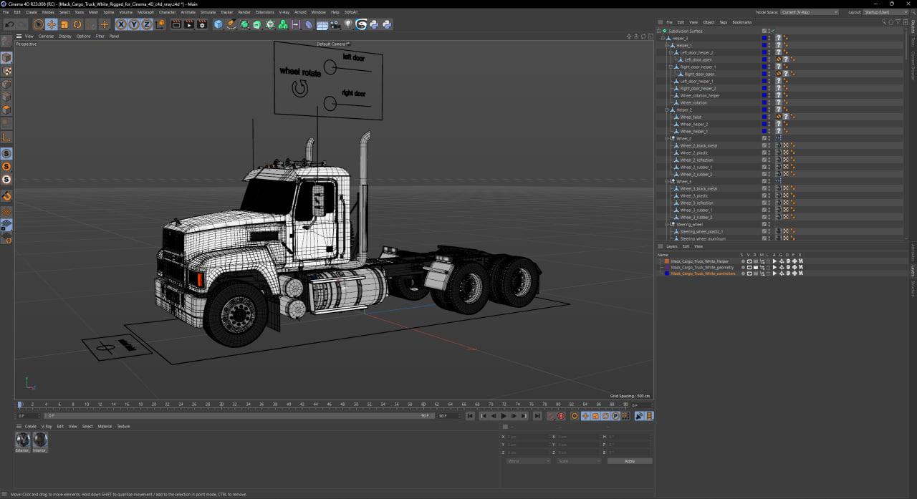
Task: Select Wheel_2_black_metal object
Action: (698, 145)
